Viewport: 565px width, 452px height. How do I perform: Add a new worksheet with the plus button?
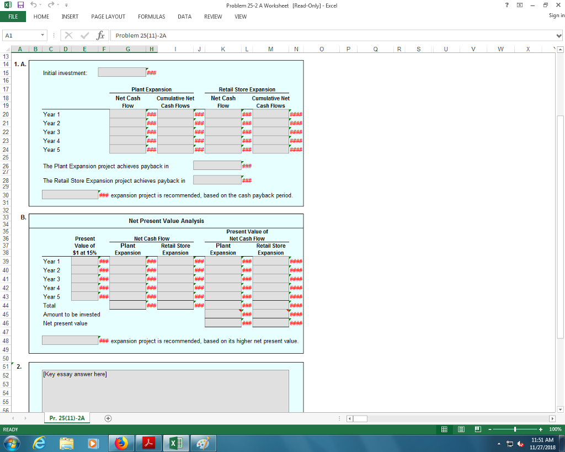[x=108, y=418]
